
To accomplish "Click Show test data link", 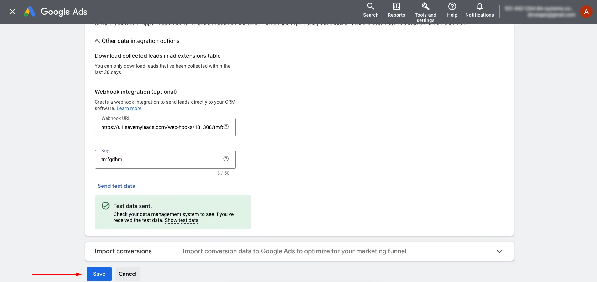I will coord(182,220).
